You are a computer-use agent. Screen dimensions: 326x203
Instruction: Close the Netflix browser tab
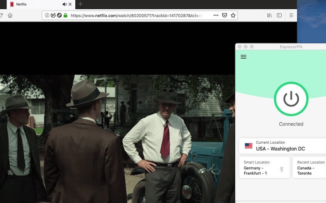pyautogui.click(x=71, y=4)
